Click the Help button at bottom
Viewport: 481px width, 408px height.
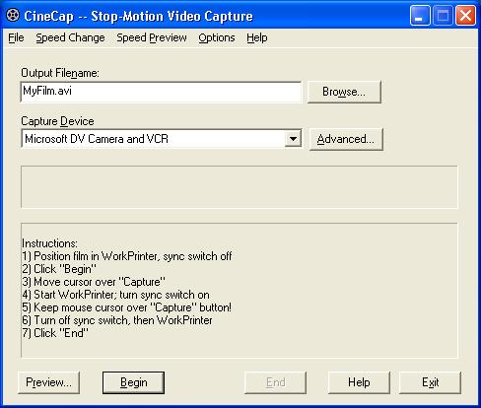359,382
